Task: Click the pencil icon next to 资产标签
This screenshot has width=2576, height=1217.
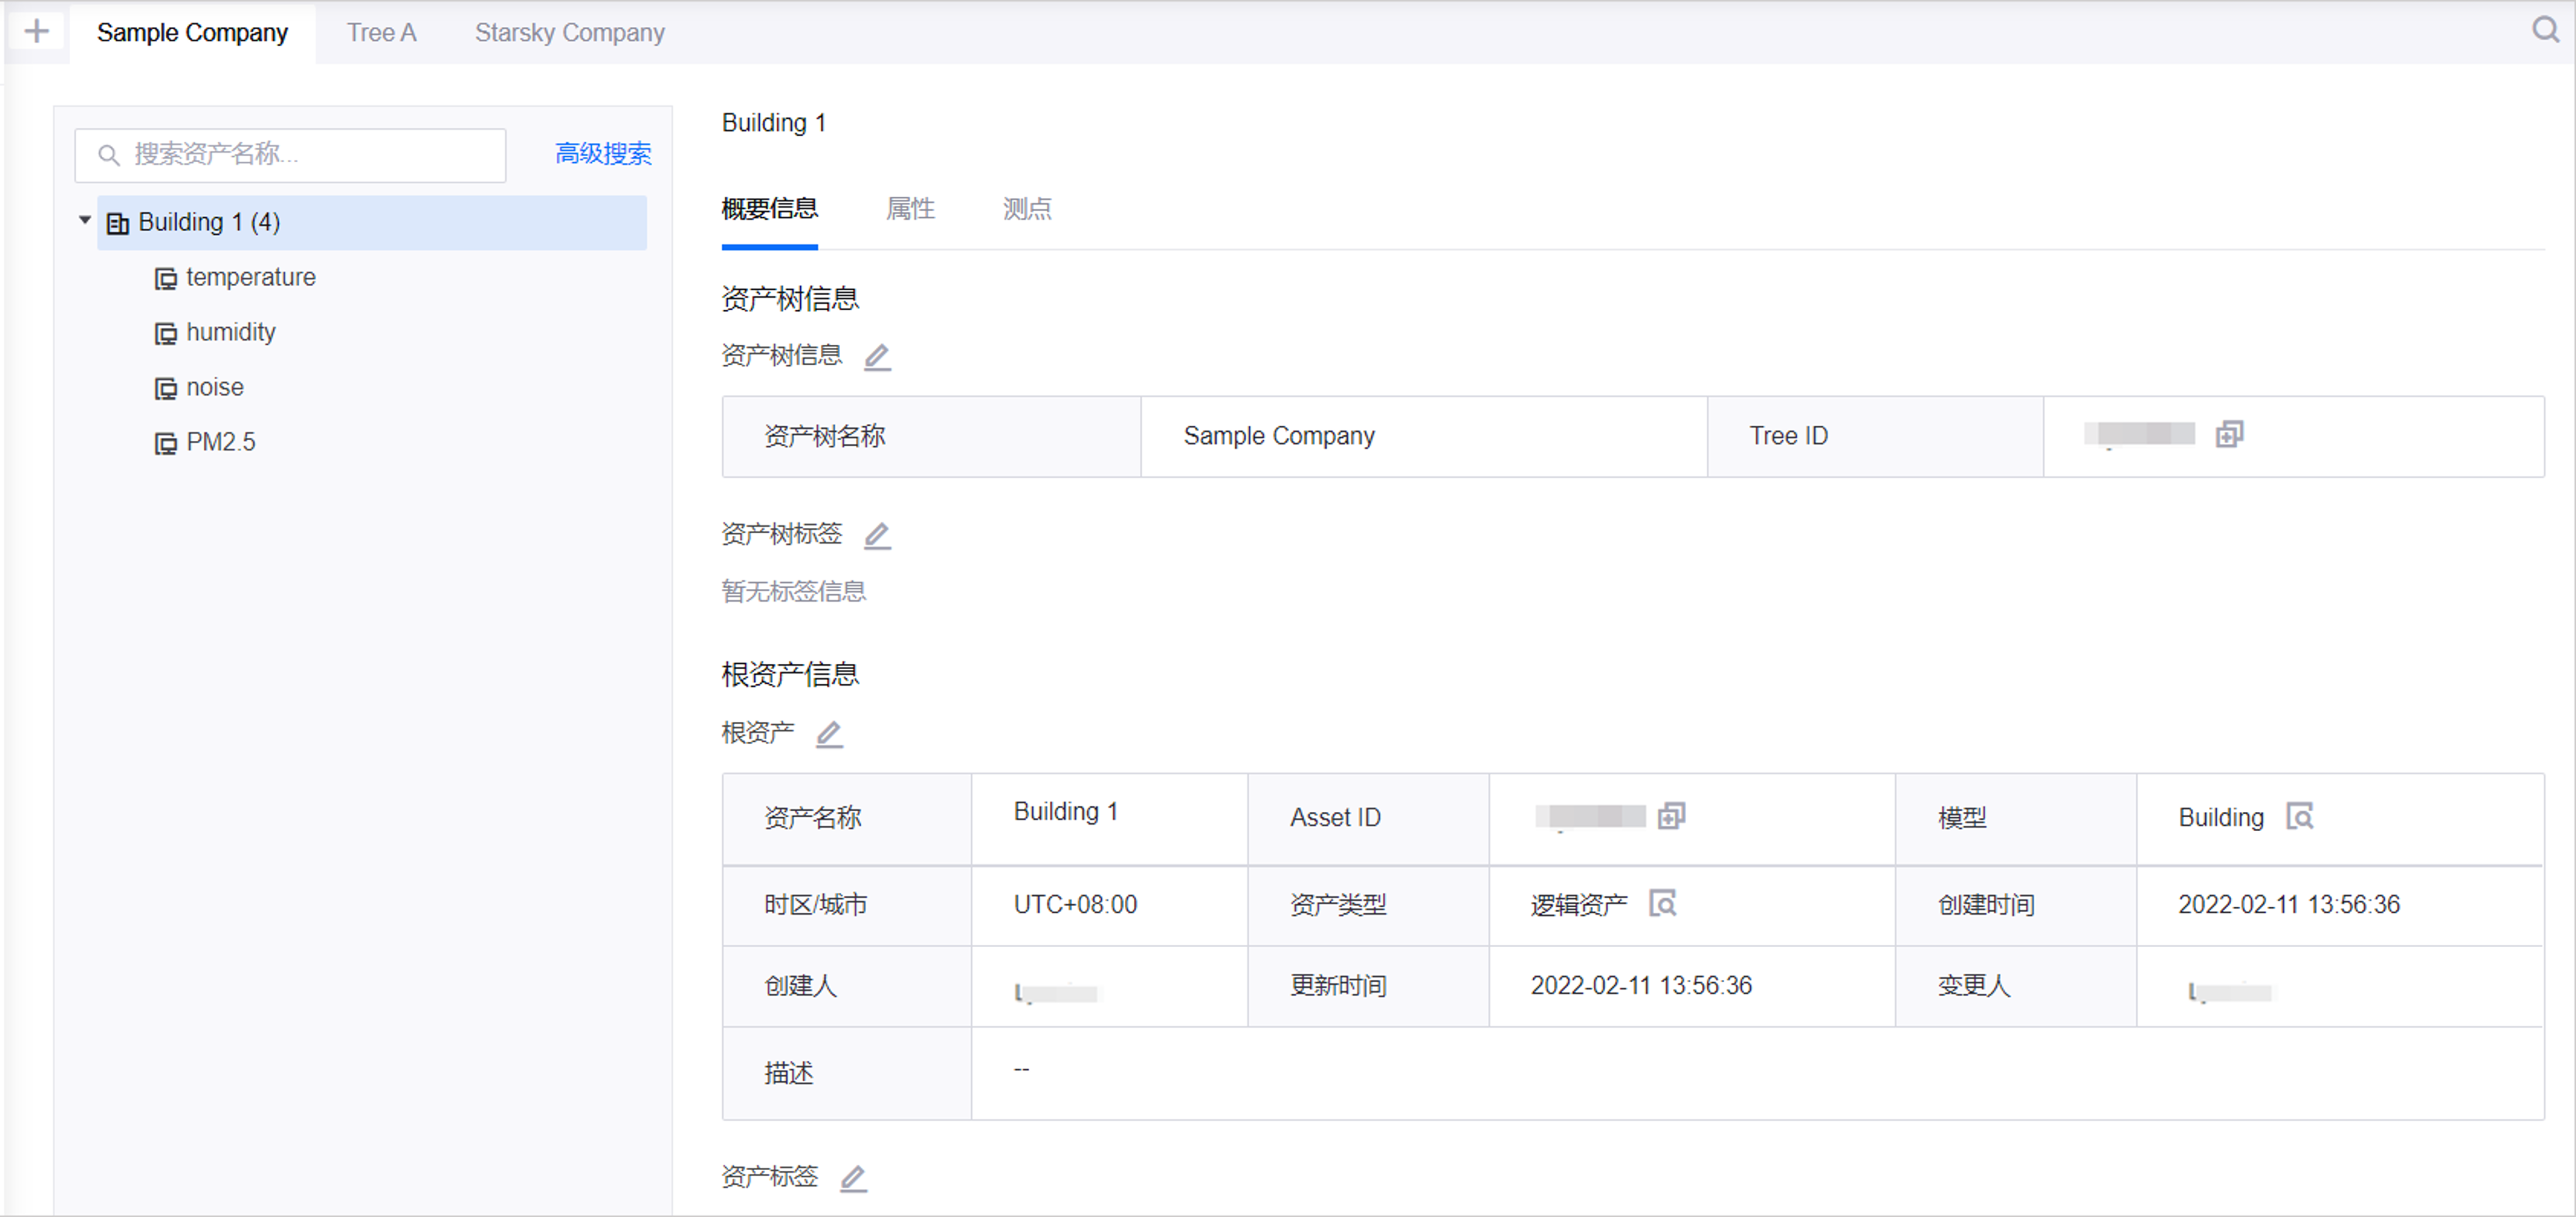Action: coord(853,1178)
